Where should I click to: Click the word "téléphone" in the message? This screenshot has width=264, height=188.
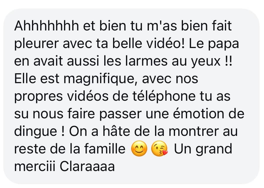tap(164, 97)
